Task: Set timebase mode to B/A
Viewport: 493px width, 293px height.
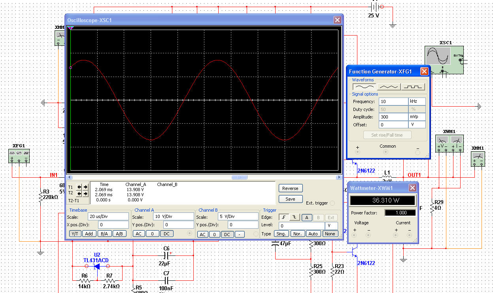Action: click(x=104, y=234)
